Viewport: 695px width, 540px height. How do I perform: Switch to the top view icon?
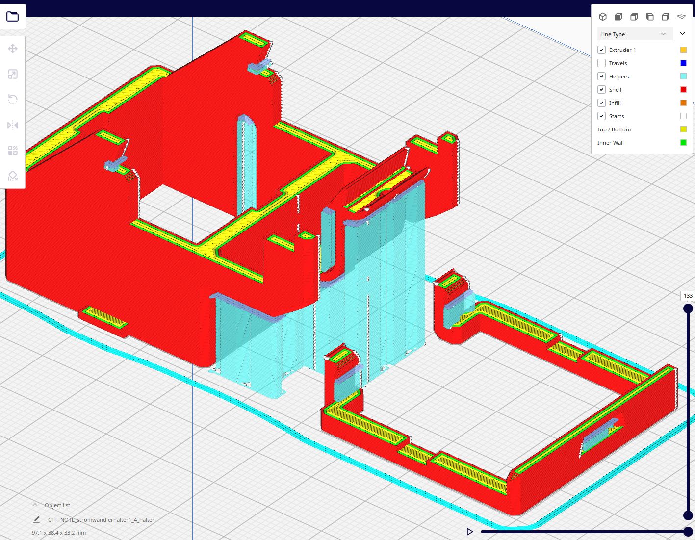pyautogui.click(x=634, y=17)
